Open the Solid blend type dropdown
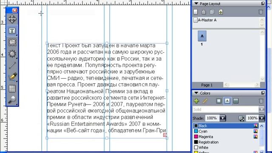The height and width of the screenshot is (153, 272). (x=262, y=110)
